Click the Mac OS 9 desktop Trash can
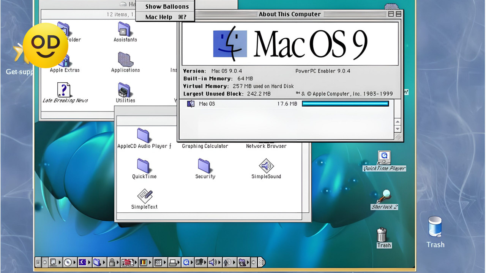The height and width of the screenshot is (273, 486). (382, 235)
